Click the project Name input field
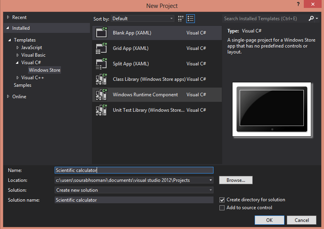The width and height of the screenshot is (324, 229). 134,170
